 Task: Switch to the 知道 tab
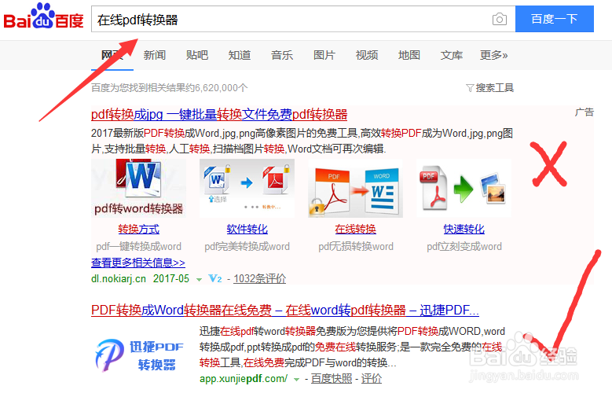click(x=240, y=55)
